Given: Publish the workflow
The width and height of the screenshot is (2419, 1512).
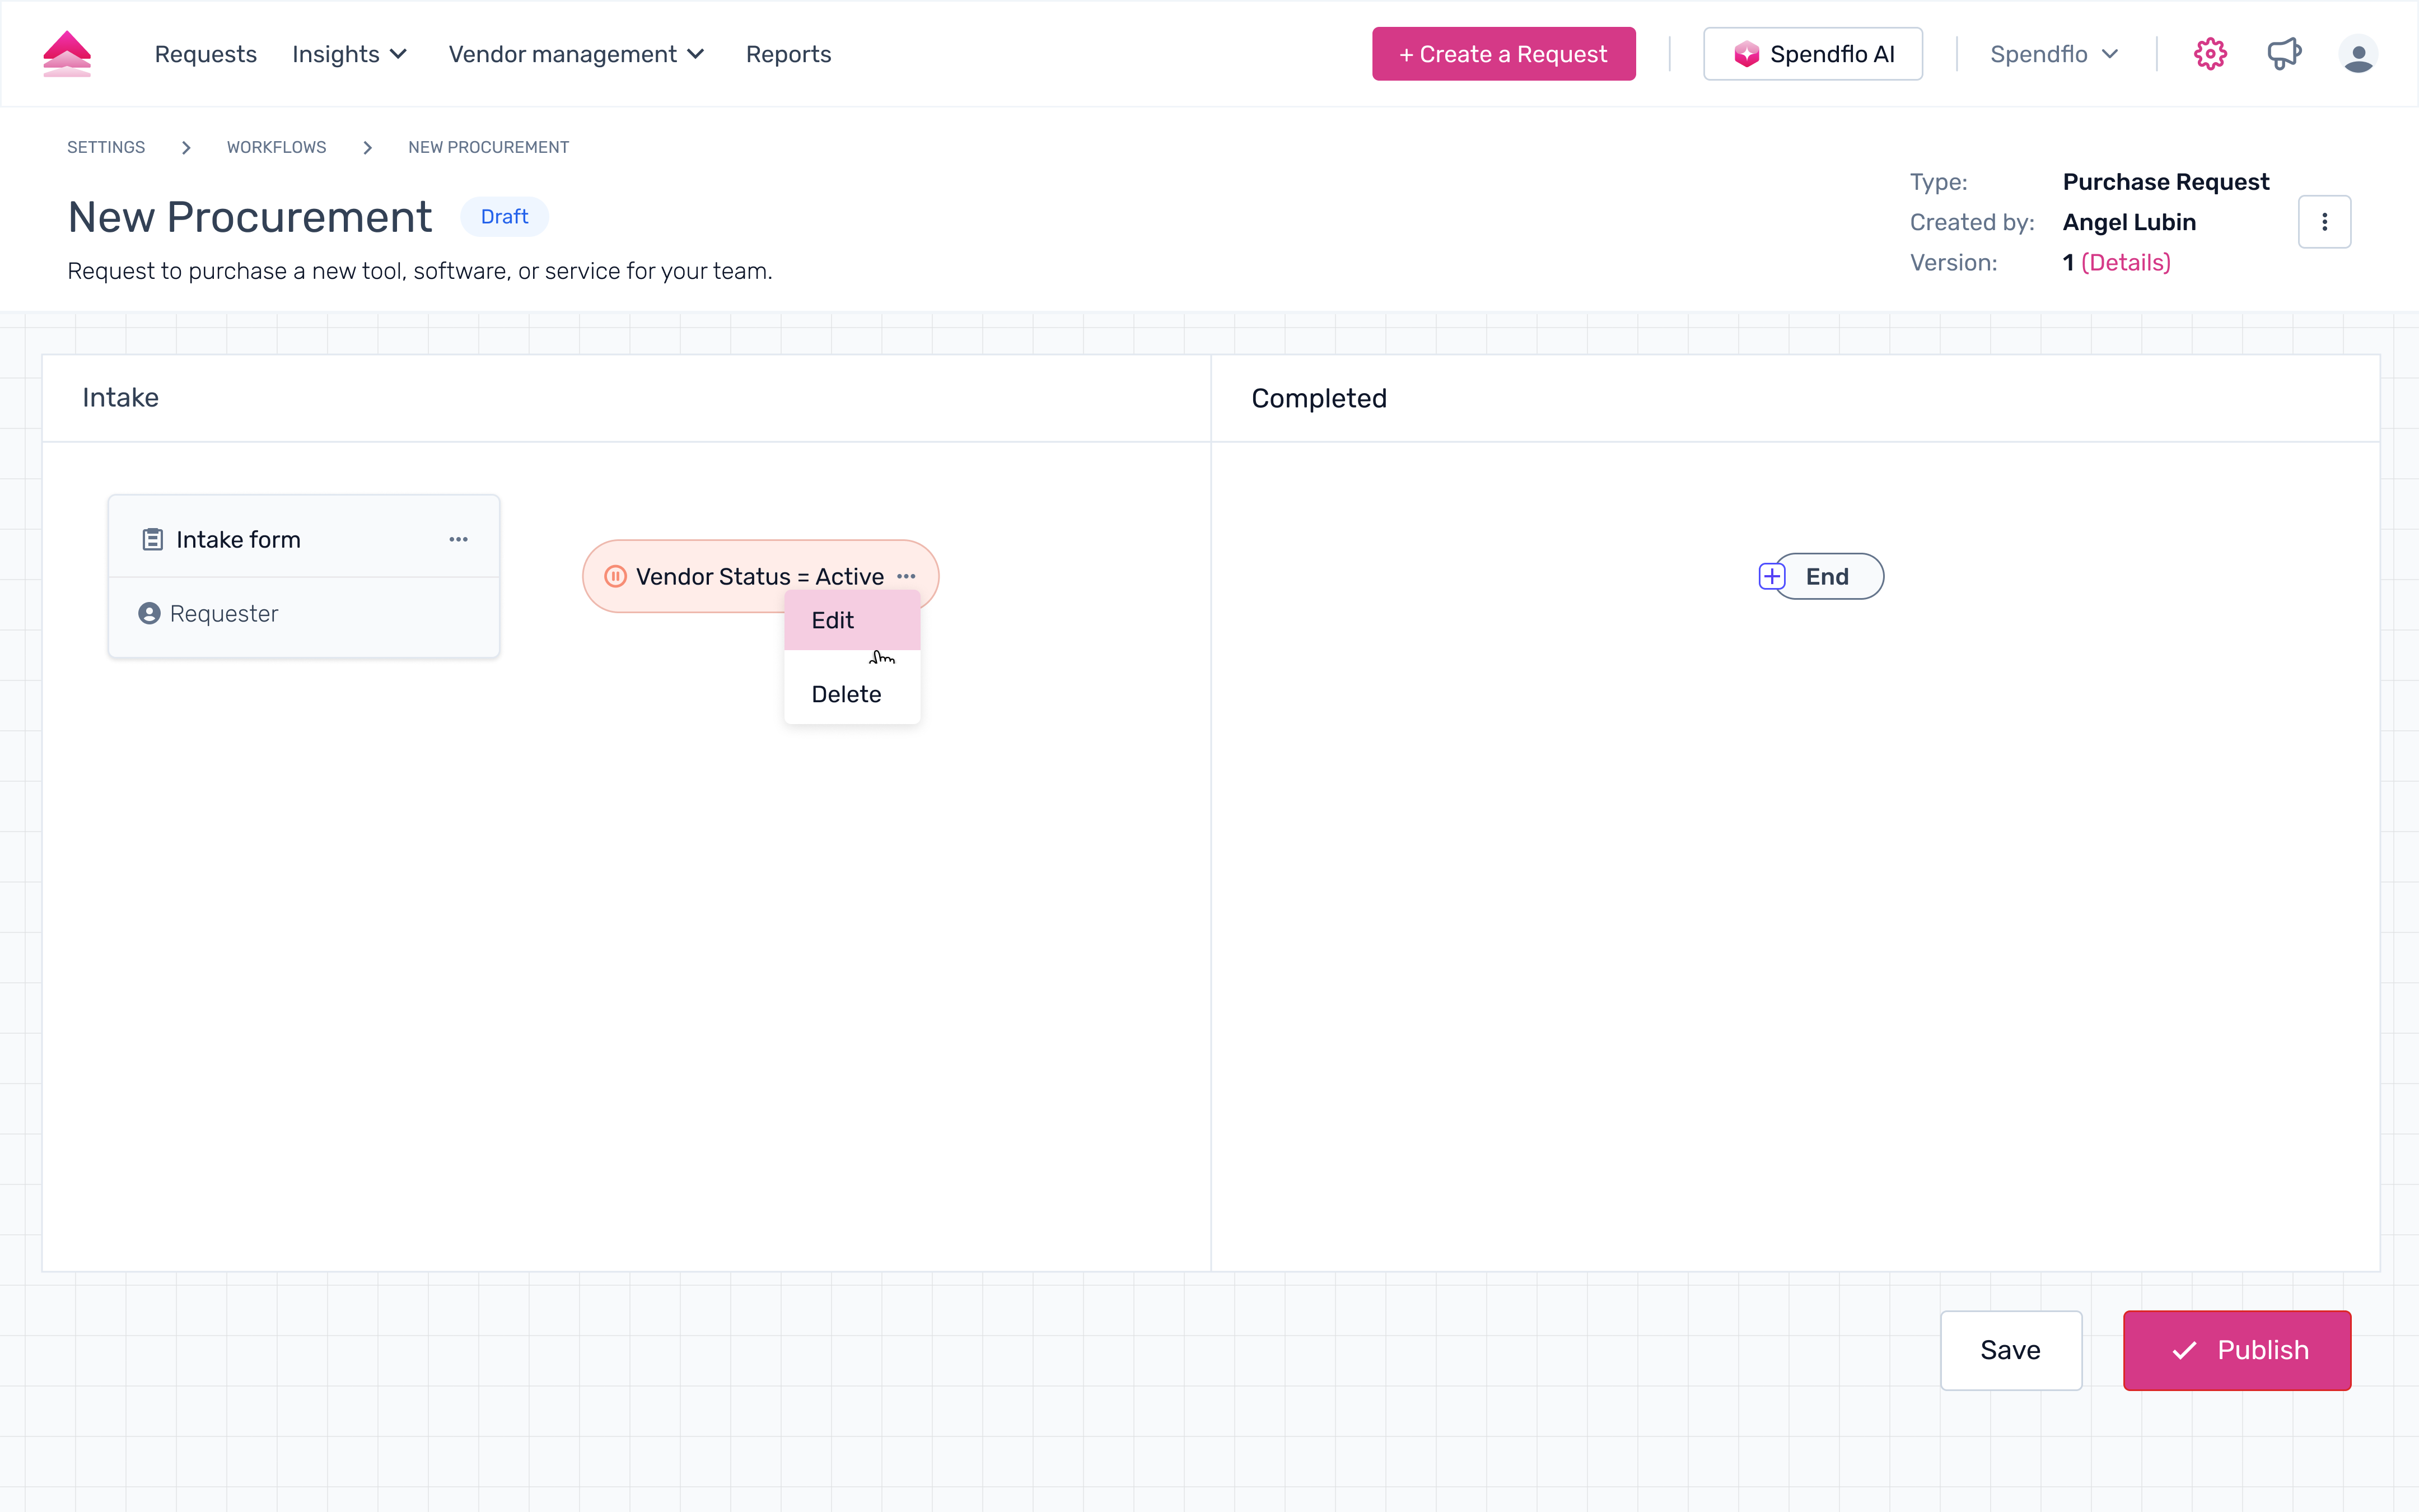Looking at the screenshot, I should click(x=2236, y=1350).
